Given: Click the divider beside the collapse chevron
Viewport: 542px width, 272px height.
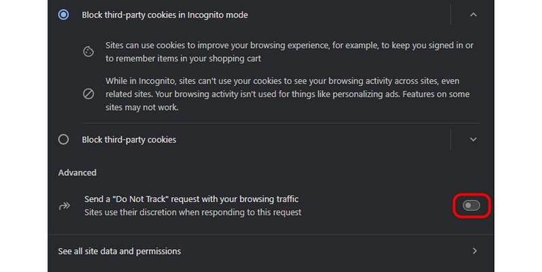Looking at the screenshot, I should tap(451, 14).
